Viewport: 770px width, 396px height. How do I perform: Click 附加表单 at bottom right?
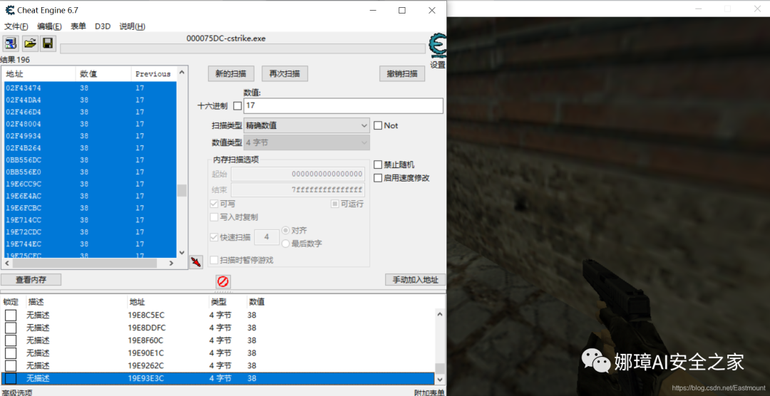[429, 392]
